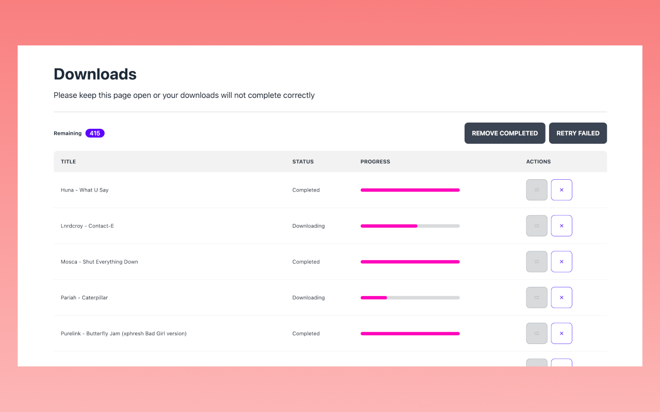
Task: Click retry icon for Huna - What U Say
Action: pos(537,190)
